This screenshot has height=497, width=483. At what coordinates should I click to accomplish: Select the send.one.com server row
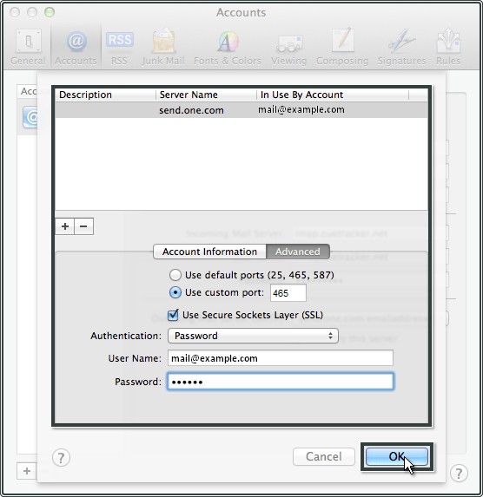[241, 110]
